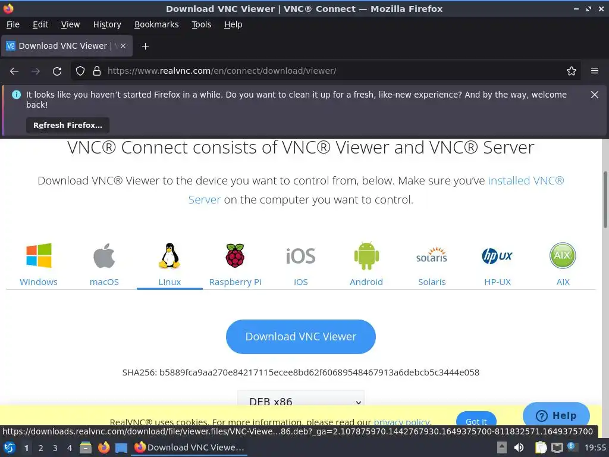Launch Firefox from the taskbar quicklaunch
The image size is (609, 457).
(103, 447)
